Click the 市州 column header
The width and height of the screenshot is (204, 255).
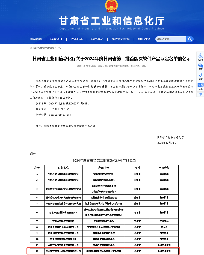point(137,168)
